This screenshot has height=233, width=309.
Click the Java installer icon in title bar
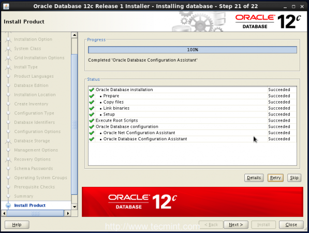[x=6, y=6]
